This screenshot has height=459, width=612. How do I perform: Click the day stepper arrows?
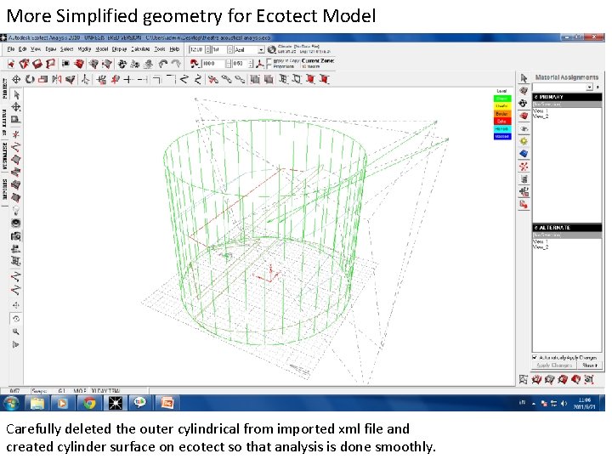[x=230, y=50]
